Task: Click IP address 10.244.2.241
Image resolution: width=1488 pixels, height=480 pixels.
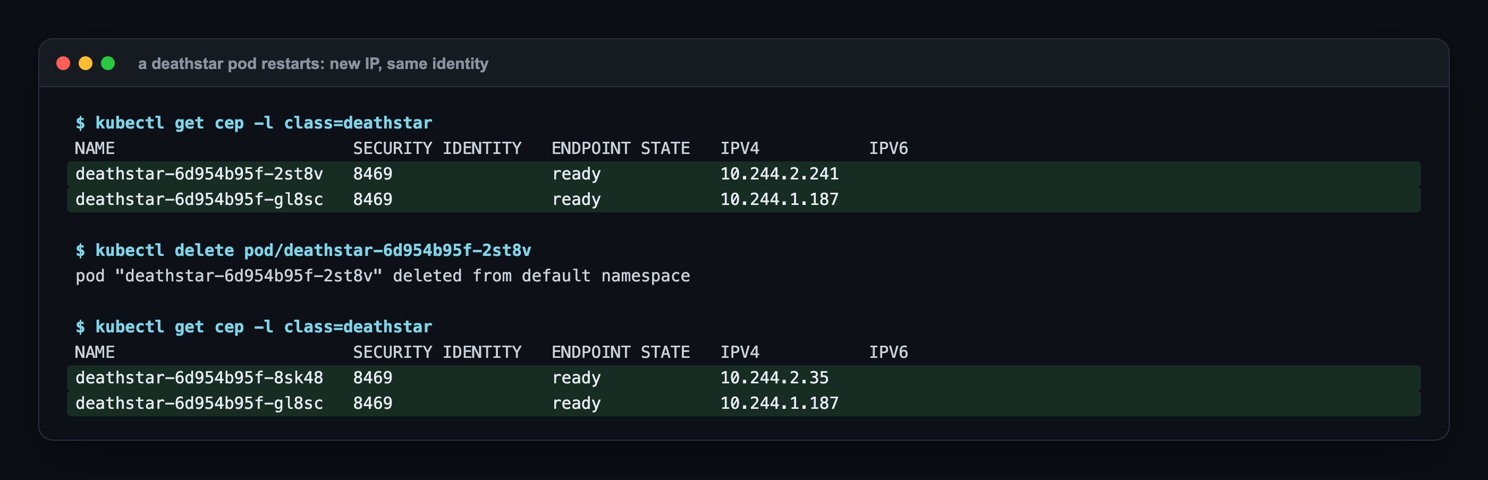Action: (x=779, y=174)
